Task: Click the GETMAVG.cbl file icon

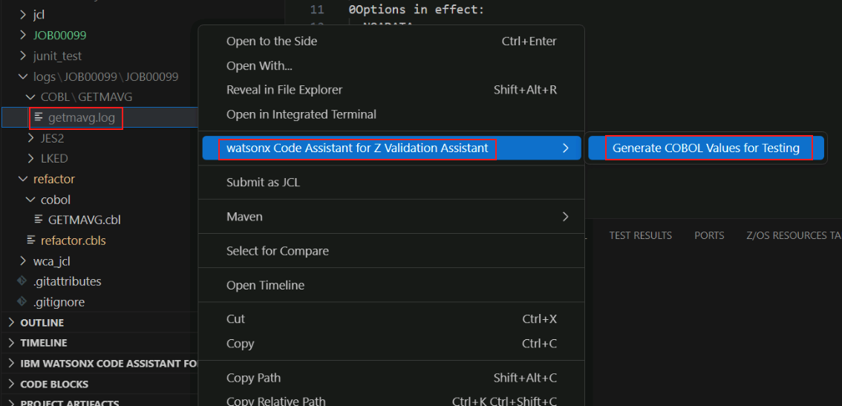Action: [39, 219]
